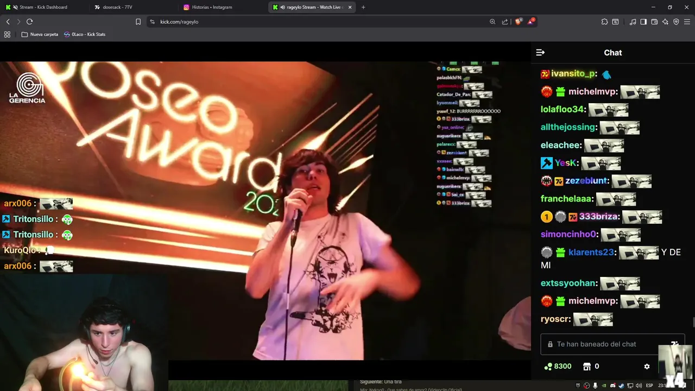
Task: Open Brave Shields lion icon
Action: click(x=519, y=22)
